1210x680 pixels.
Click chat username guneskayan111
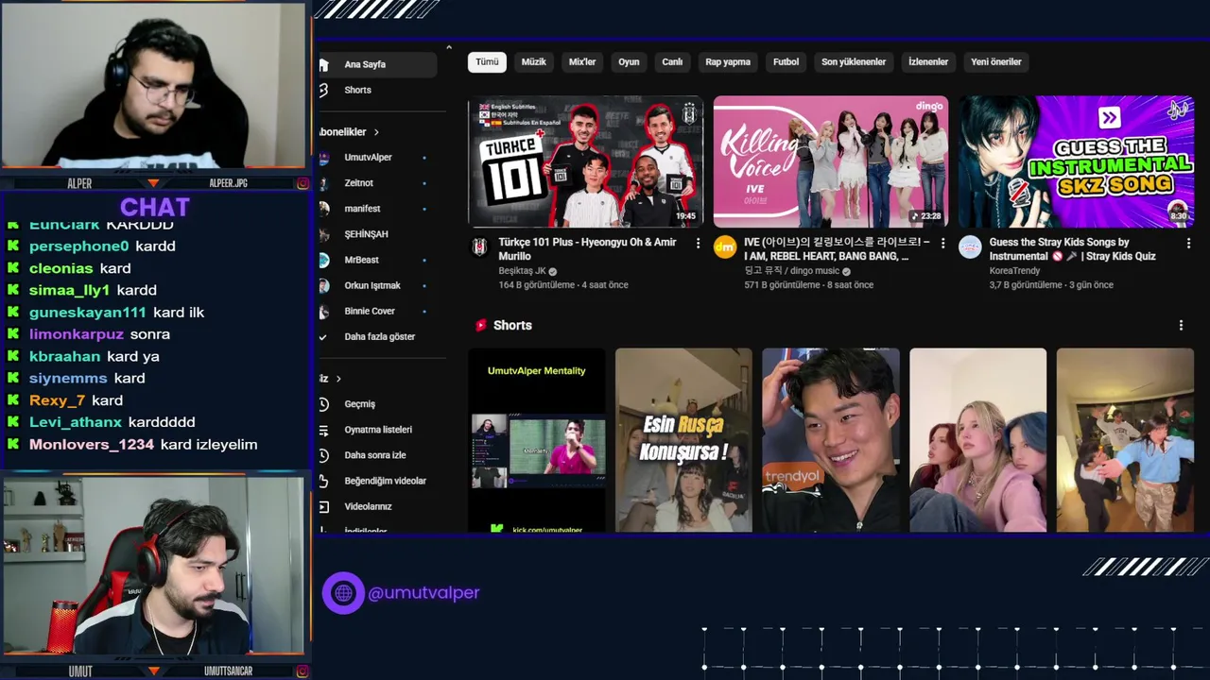tap(87, 313)
